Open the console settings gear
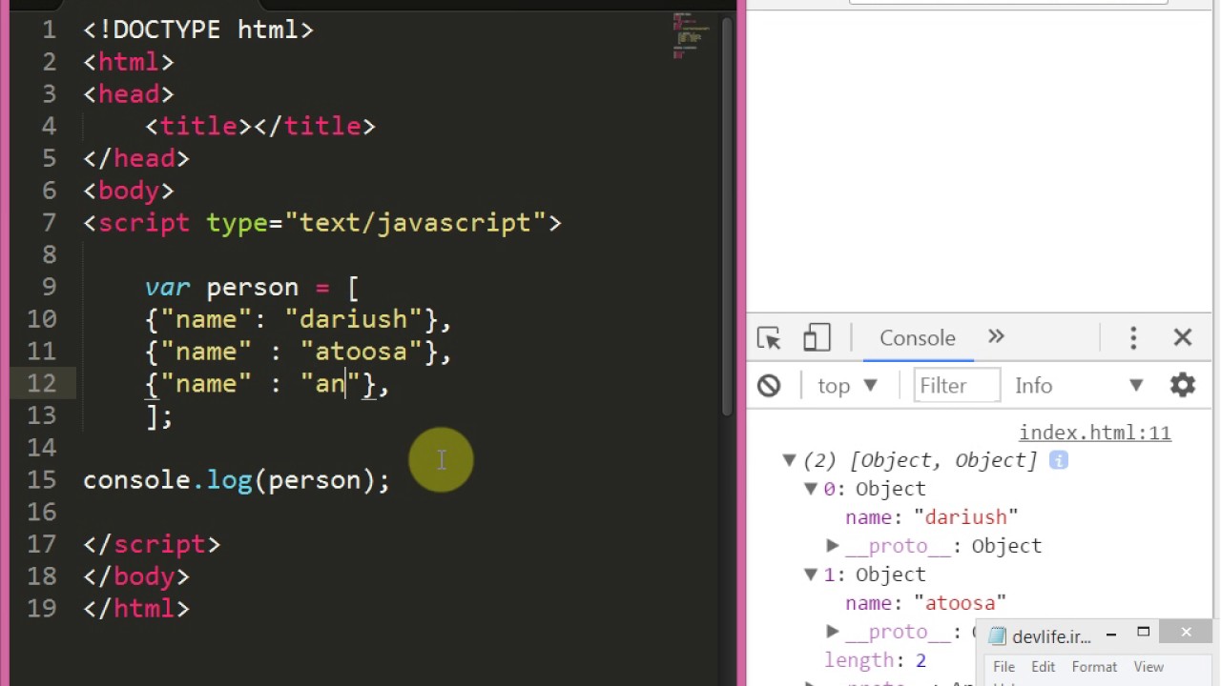1221x686 pixels. pyautogui.click(x=1183, y=385)
